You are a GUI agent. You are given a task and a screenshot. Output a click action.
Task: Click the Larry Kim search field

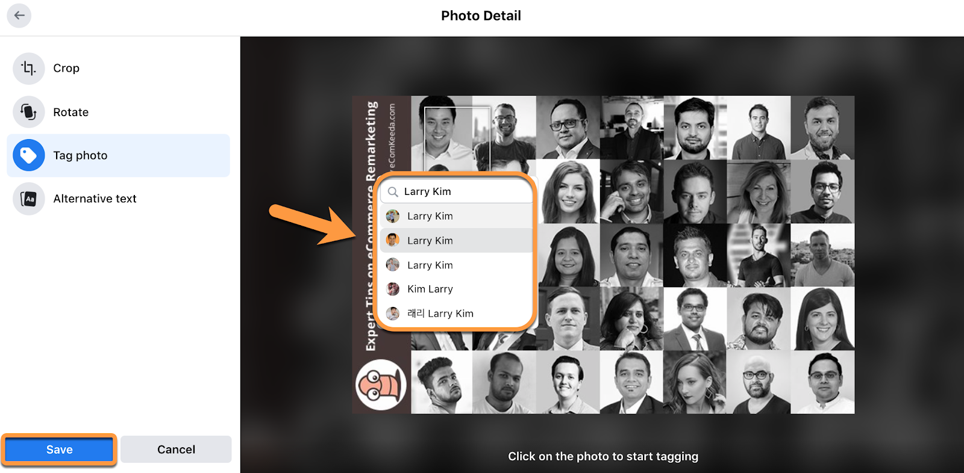(x=456, y=191)
